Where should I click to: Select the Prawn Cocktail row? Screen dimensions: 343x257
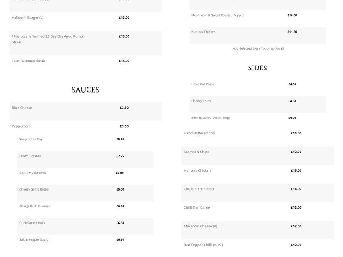30,156
